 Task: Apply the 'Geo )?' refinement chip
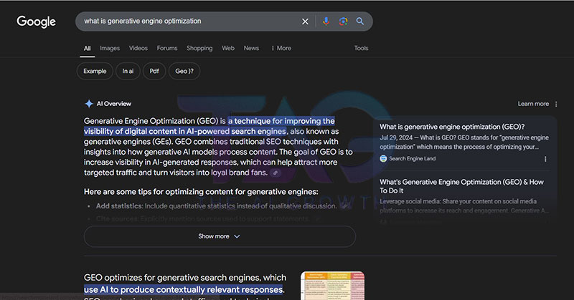[184, 72]
